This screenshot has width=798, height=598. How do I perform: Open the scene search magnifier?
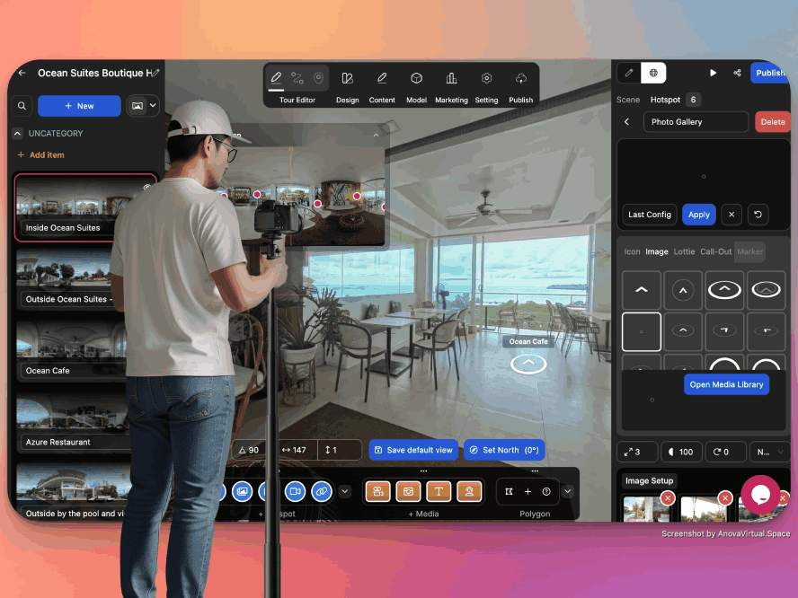click(22, 106)
